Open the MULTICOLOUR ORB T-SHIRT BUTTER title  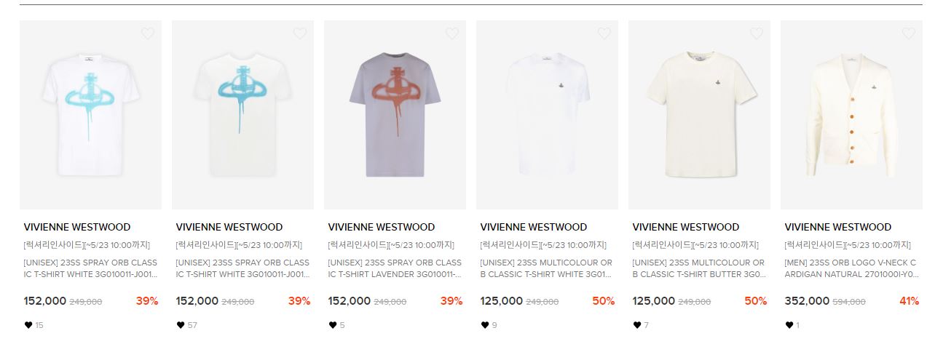click(699, 268)
